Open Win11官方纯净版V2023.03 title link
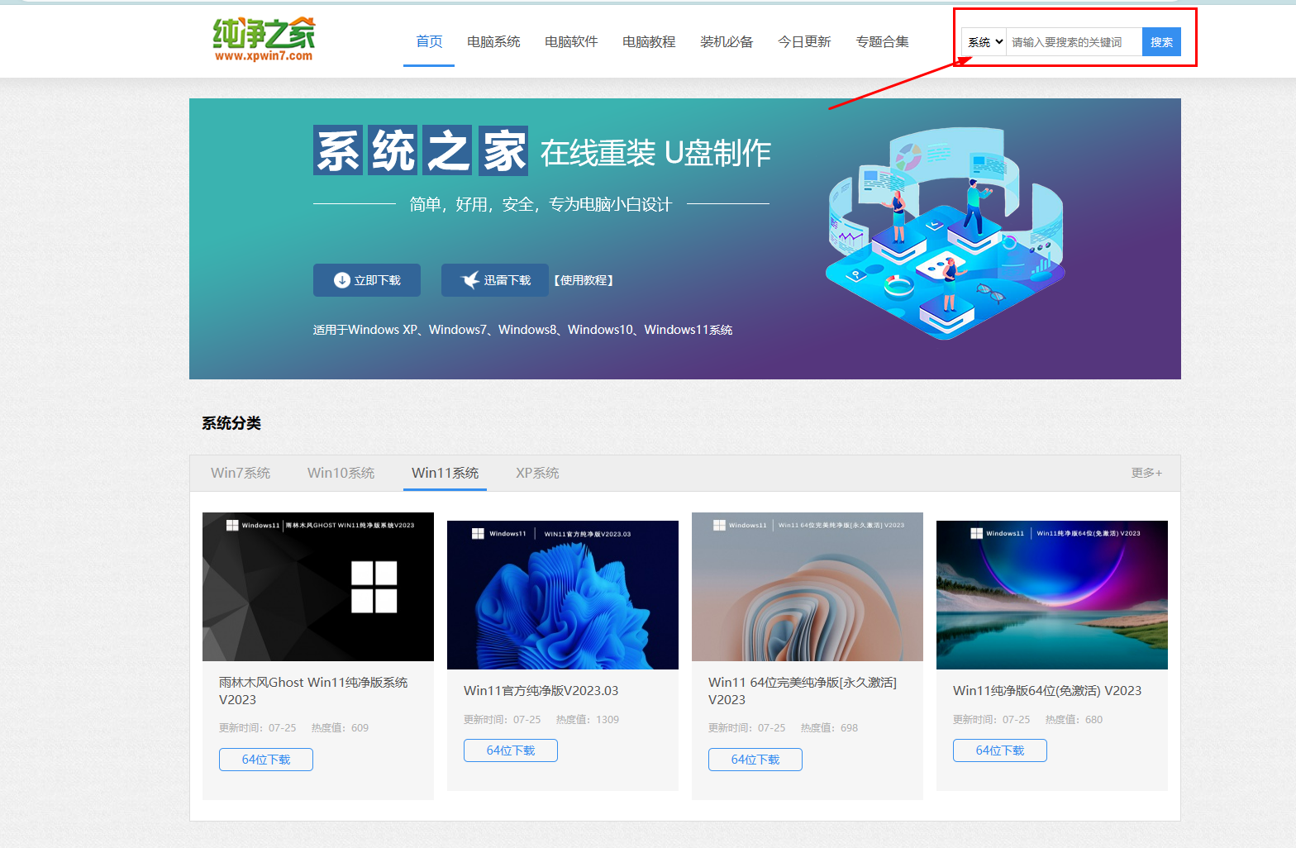 click(x=541, y=690)
